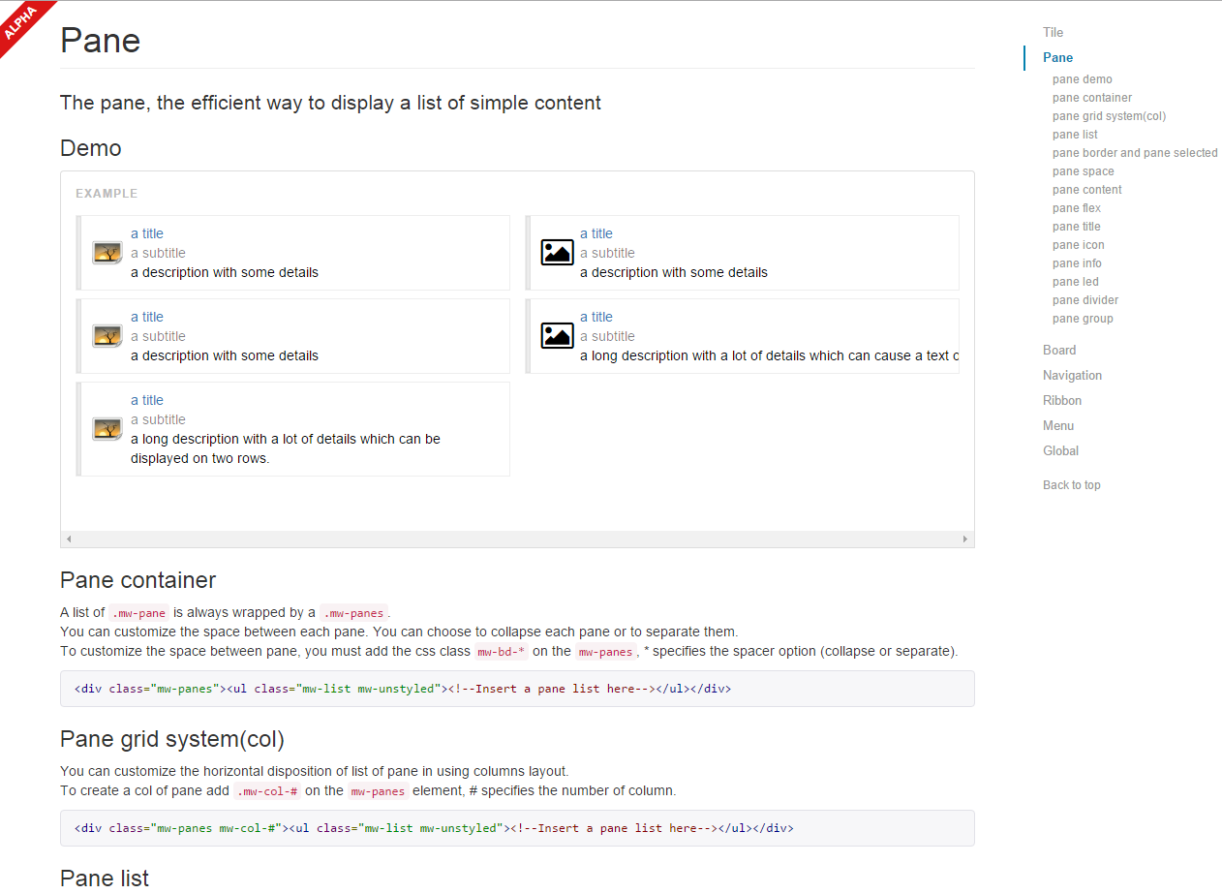The width and height of the screenshot is (1222, 894).
Task: Click Back to top link
Action: pos(1071,485)
